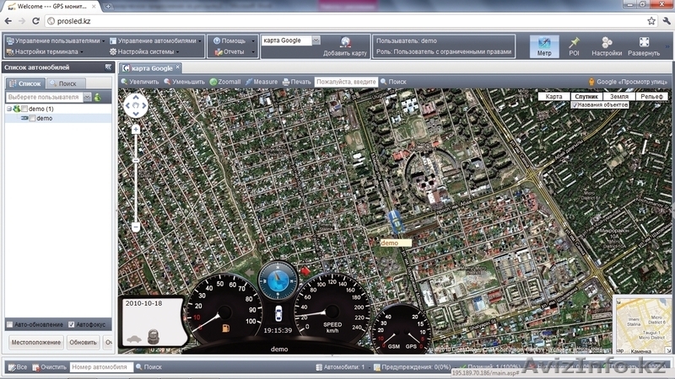This screenshot has width=675, height=379.
Task: Click Добавить карту globe icon
Action: (x=345, y=42)
